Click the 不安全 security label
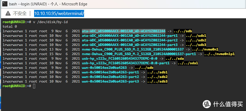The height and width of the screenshot is (111, 246). pyautogui.click(x=20, y=13)
